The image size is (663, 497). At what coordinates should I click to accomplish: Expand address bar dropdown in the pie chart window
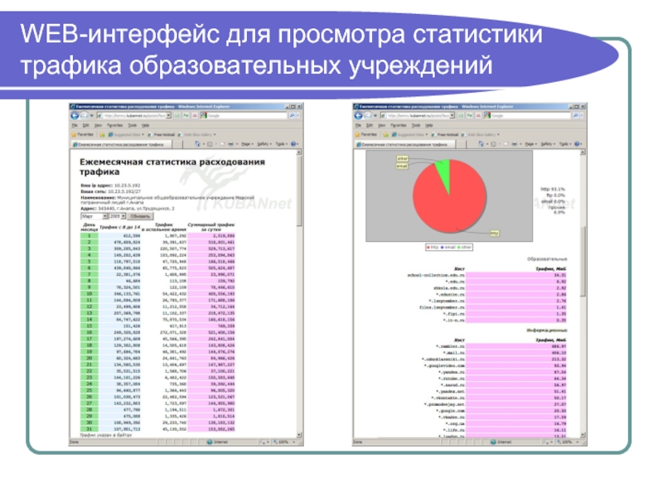452,115
